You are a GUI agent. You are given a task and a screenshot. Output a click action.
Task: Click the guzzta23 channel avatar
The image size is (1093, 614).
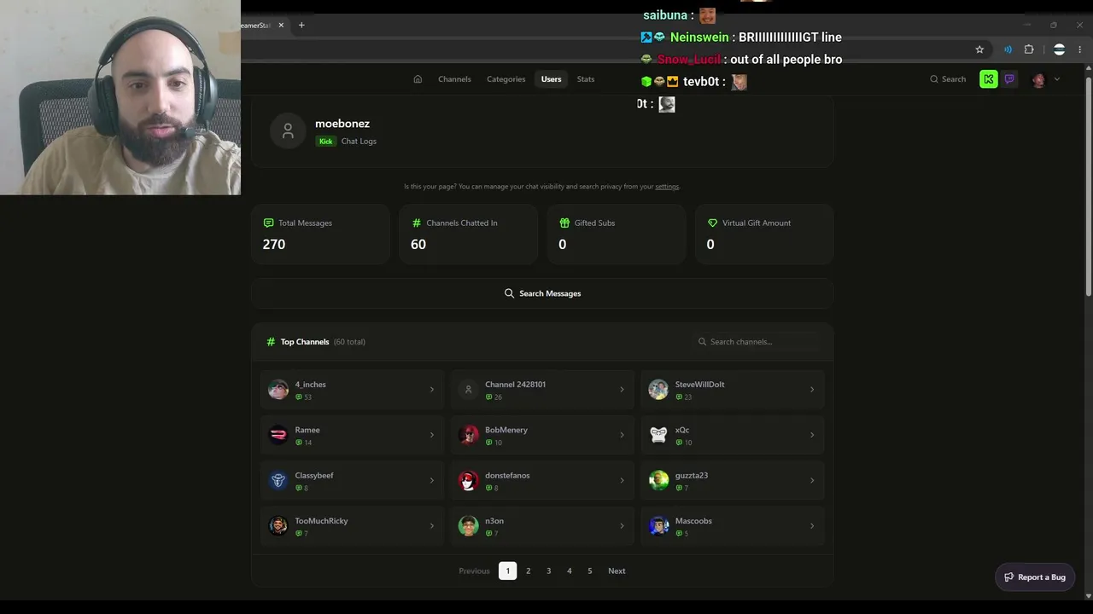point(658,480)
